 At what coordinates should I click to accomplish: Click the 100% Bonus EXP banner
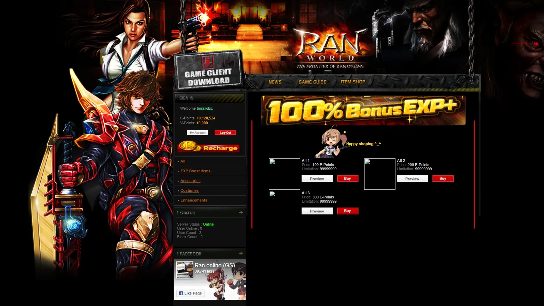click(x=363, y=110)
